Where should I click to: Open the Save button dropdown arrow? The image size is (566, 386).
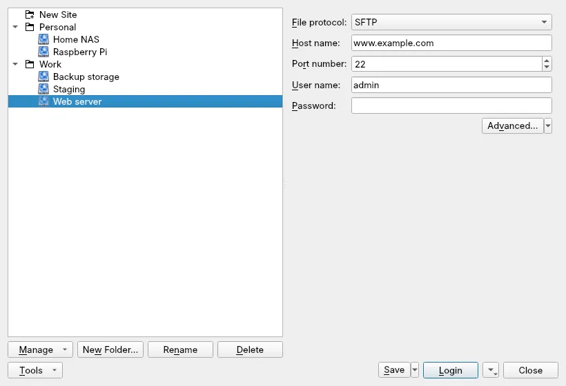pos(415,369)
